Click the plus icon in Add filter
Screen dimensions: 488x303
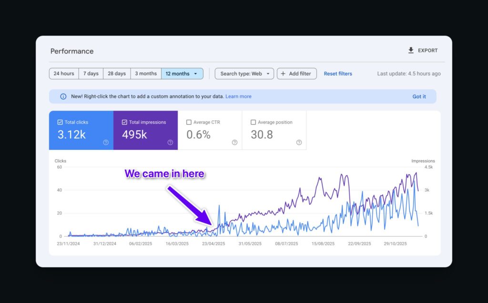point(283,74)
